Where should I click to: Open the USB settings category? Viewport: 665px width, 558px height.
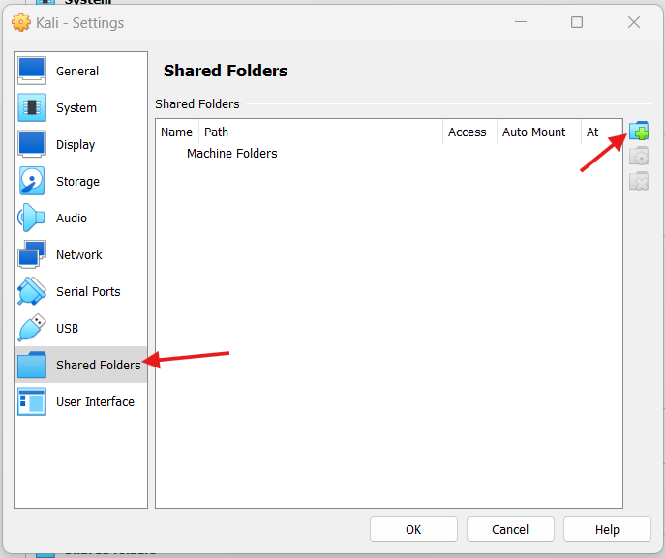coord(80,328)
